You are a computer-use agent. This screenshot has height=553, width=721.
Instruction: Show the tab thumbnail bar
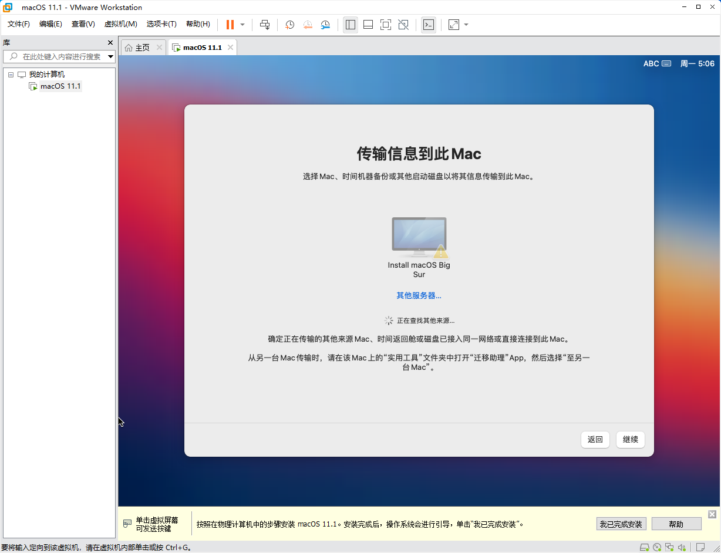368,24
